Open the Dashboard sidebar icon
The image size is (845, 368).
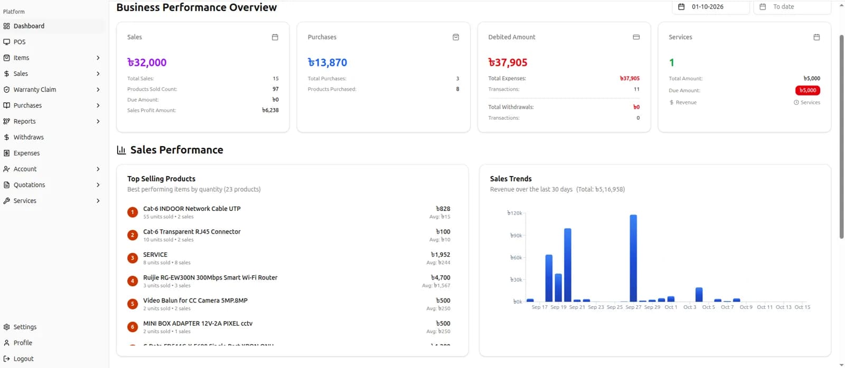[6, 26]
